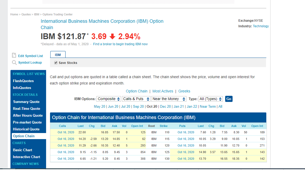Click the Greeks link
The image size is (305, 170).
click(184, 91)
